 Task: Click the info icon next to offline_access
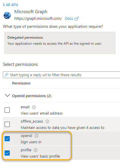click(47, 121)
